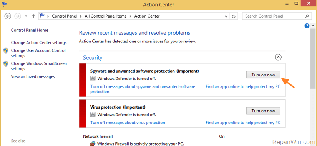Turn off messages about virus protection
The width and height of the screenshot is (317, 146).
(128, 123)
